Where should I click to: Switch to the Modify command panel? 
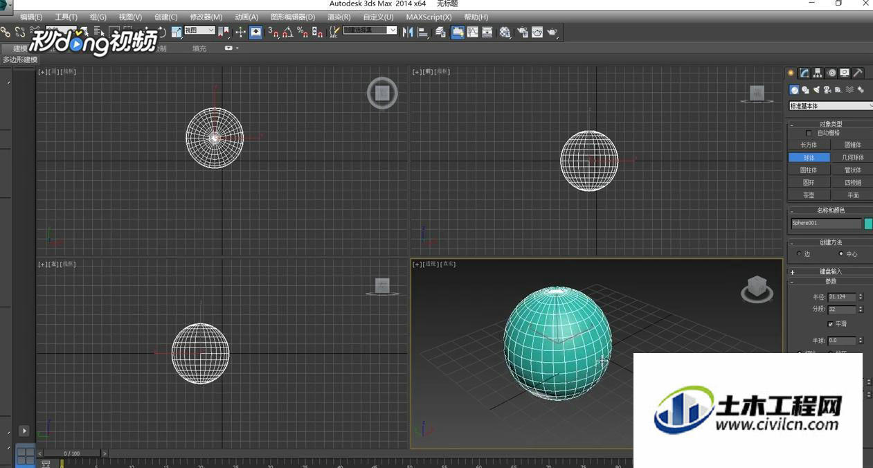[x=804, y=73]
